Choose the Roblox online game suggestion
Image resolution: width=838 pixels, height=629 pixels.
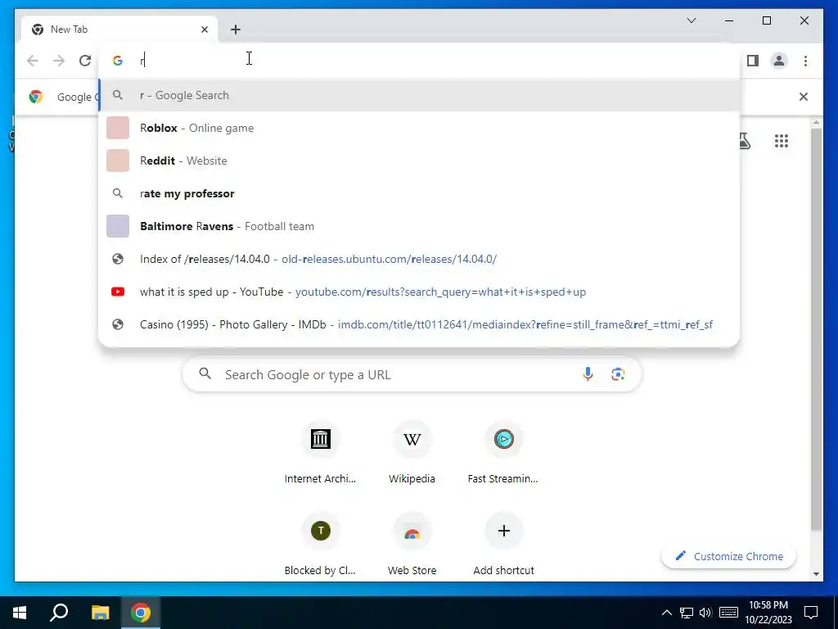click(419, 128)
